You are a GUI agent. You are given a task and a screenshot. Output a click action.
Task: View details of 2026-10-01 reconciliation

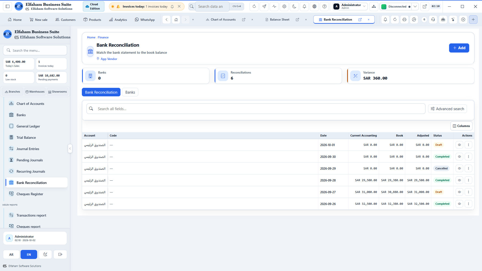[x=459, y=145]
